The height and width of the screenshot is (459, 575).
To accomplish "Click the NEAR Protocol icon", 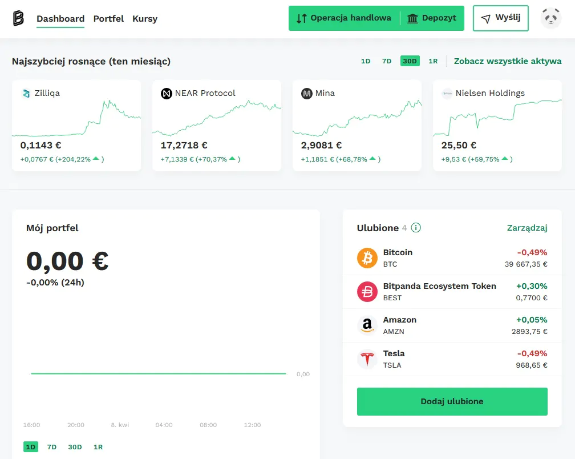I will coord(167,94).
